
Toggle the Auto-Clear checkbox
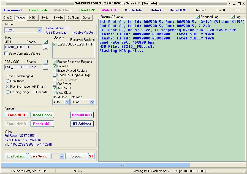click(x=55, y=93)
